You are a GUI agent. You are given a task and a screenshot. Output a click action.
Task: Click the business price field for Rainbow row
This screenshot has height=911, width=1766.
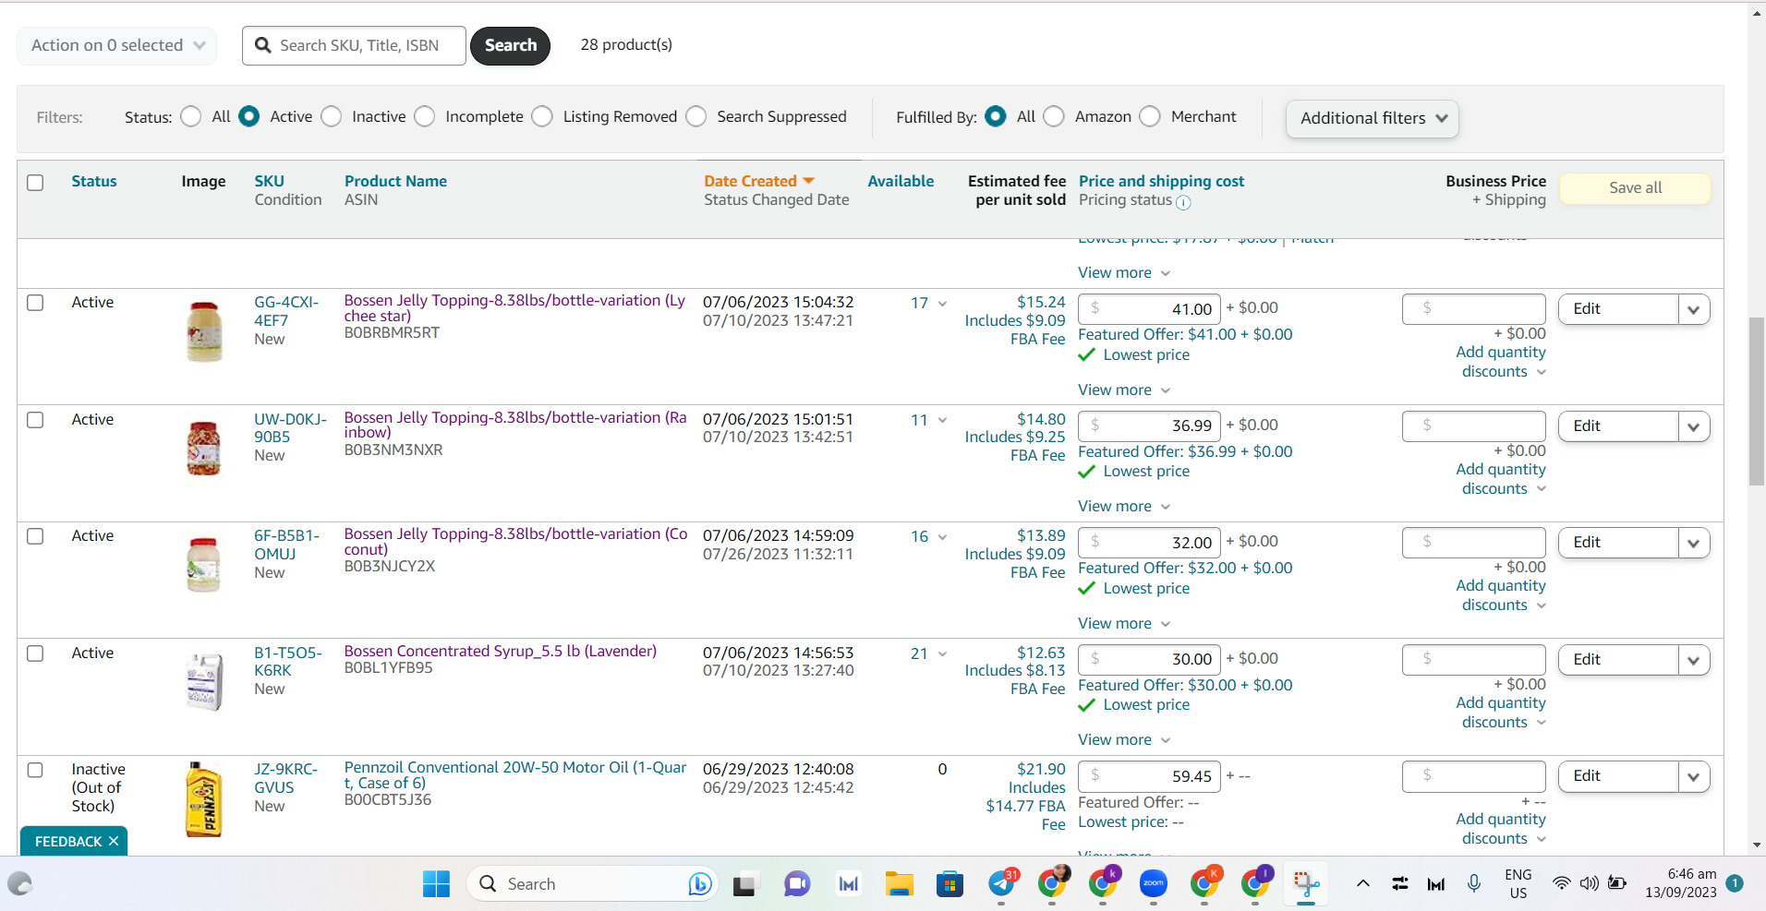pos(1473,426)
